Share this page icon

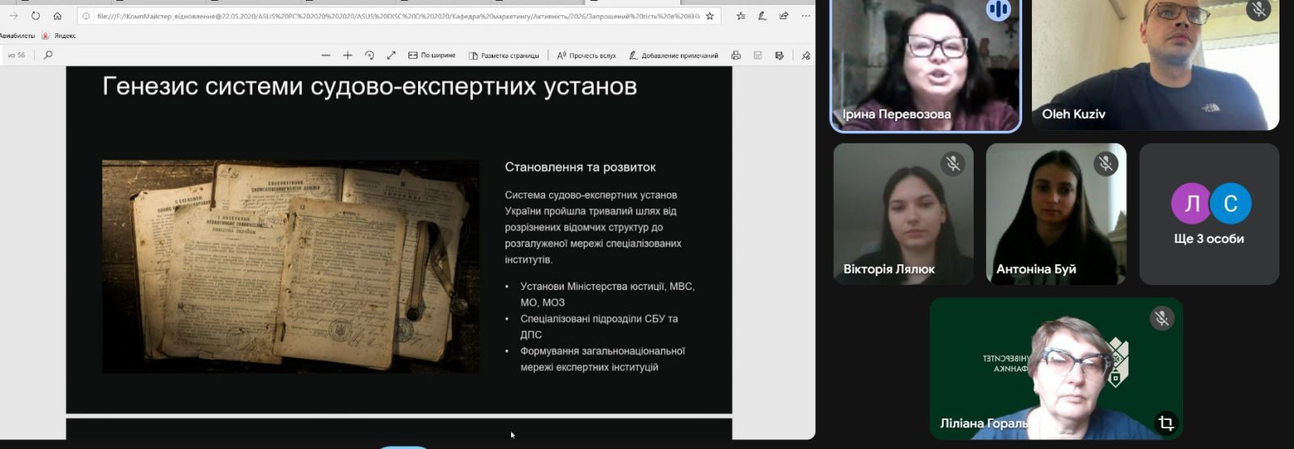[x=784, y=16]
